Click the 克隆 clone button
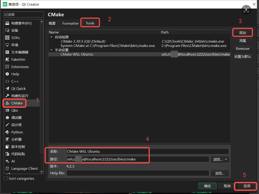This screenshot has width=259, height=194. (x=243, y=41)
